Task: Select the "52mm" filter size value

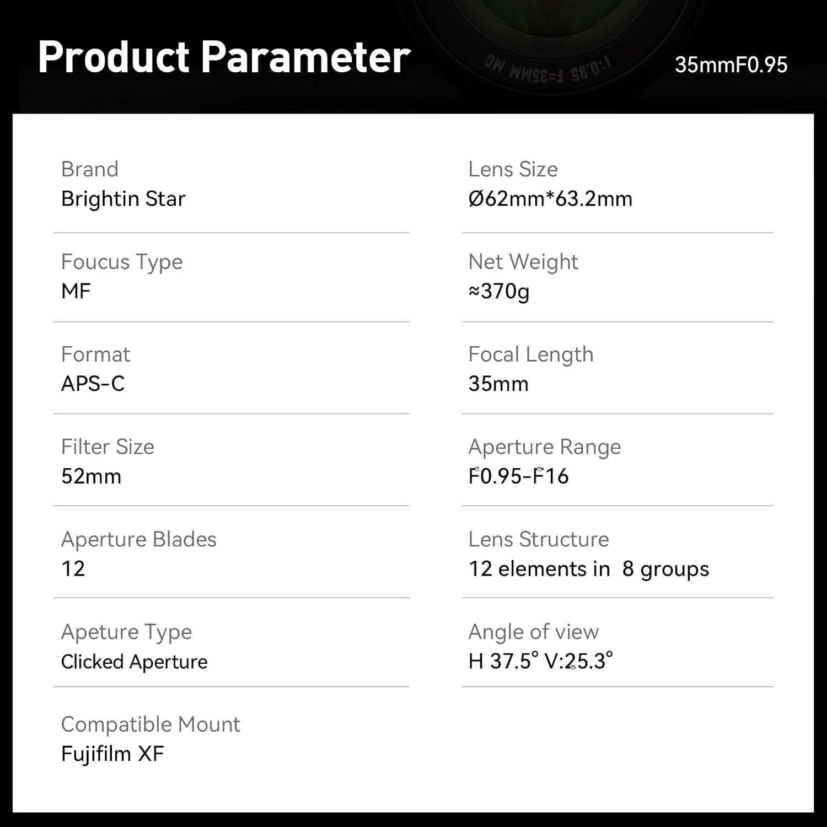Action: (x=91, y=476)
